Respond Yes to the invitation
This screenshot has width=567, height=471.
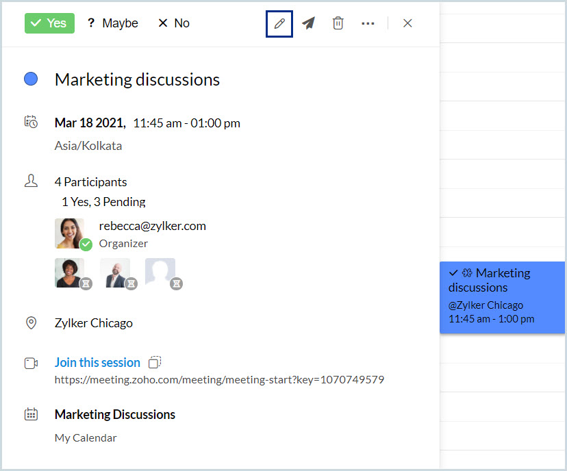pos(49,23)
